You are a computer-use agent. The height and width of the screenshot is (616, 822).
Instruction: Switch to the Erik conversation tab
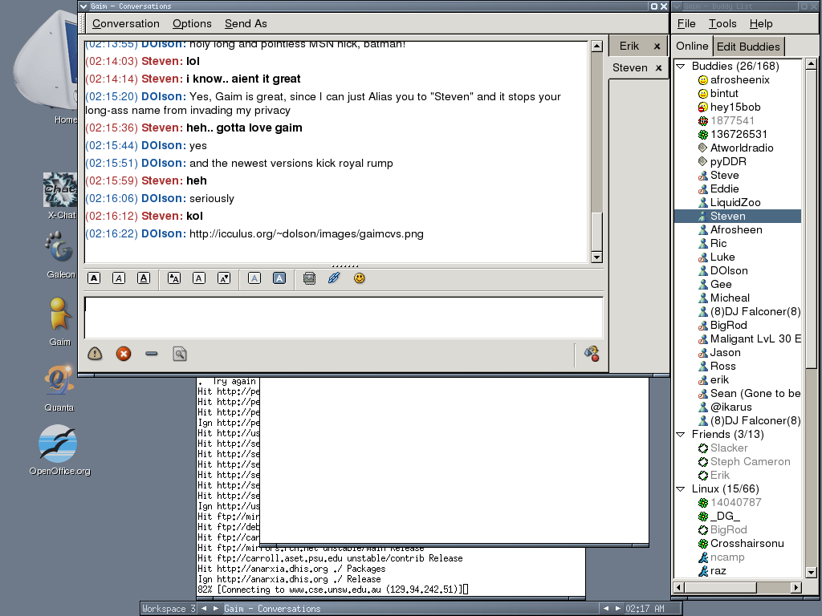pos(629,46)
